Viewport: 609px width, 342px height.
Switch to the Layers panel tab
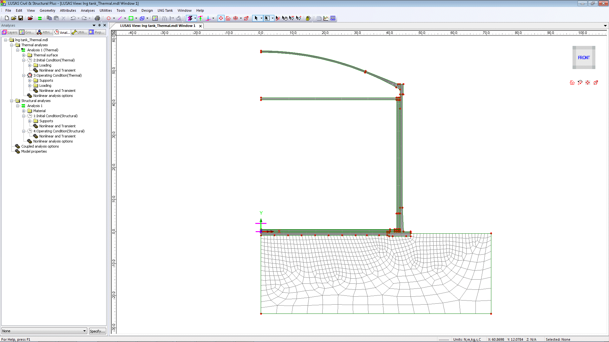coord(10,32)
